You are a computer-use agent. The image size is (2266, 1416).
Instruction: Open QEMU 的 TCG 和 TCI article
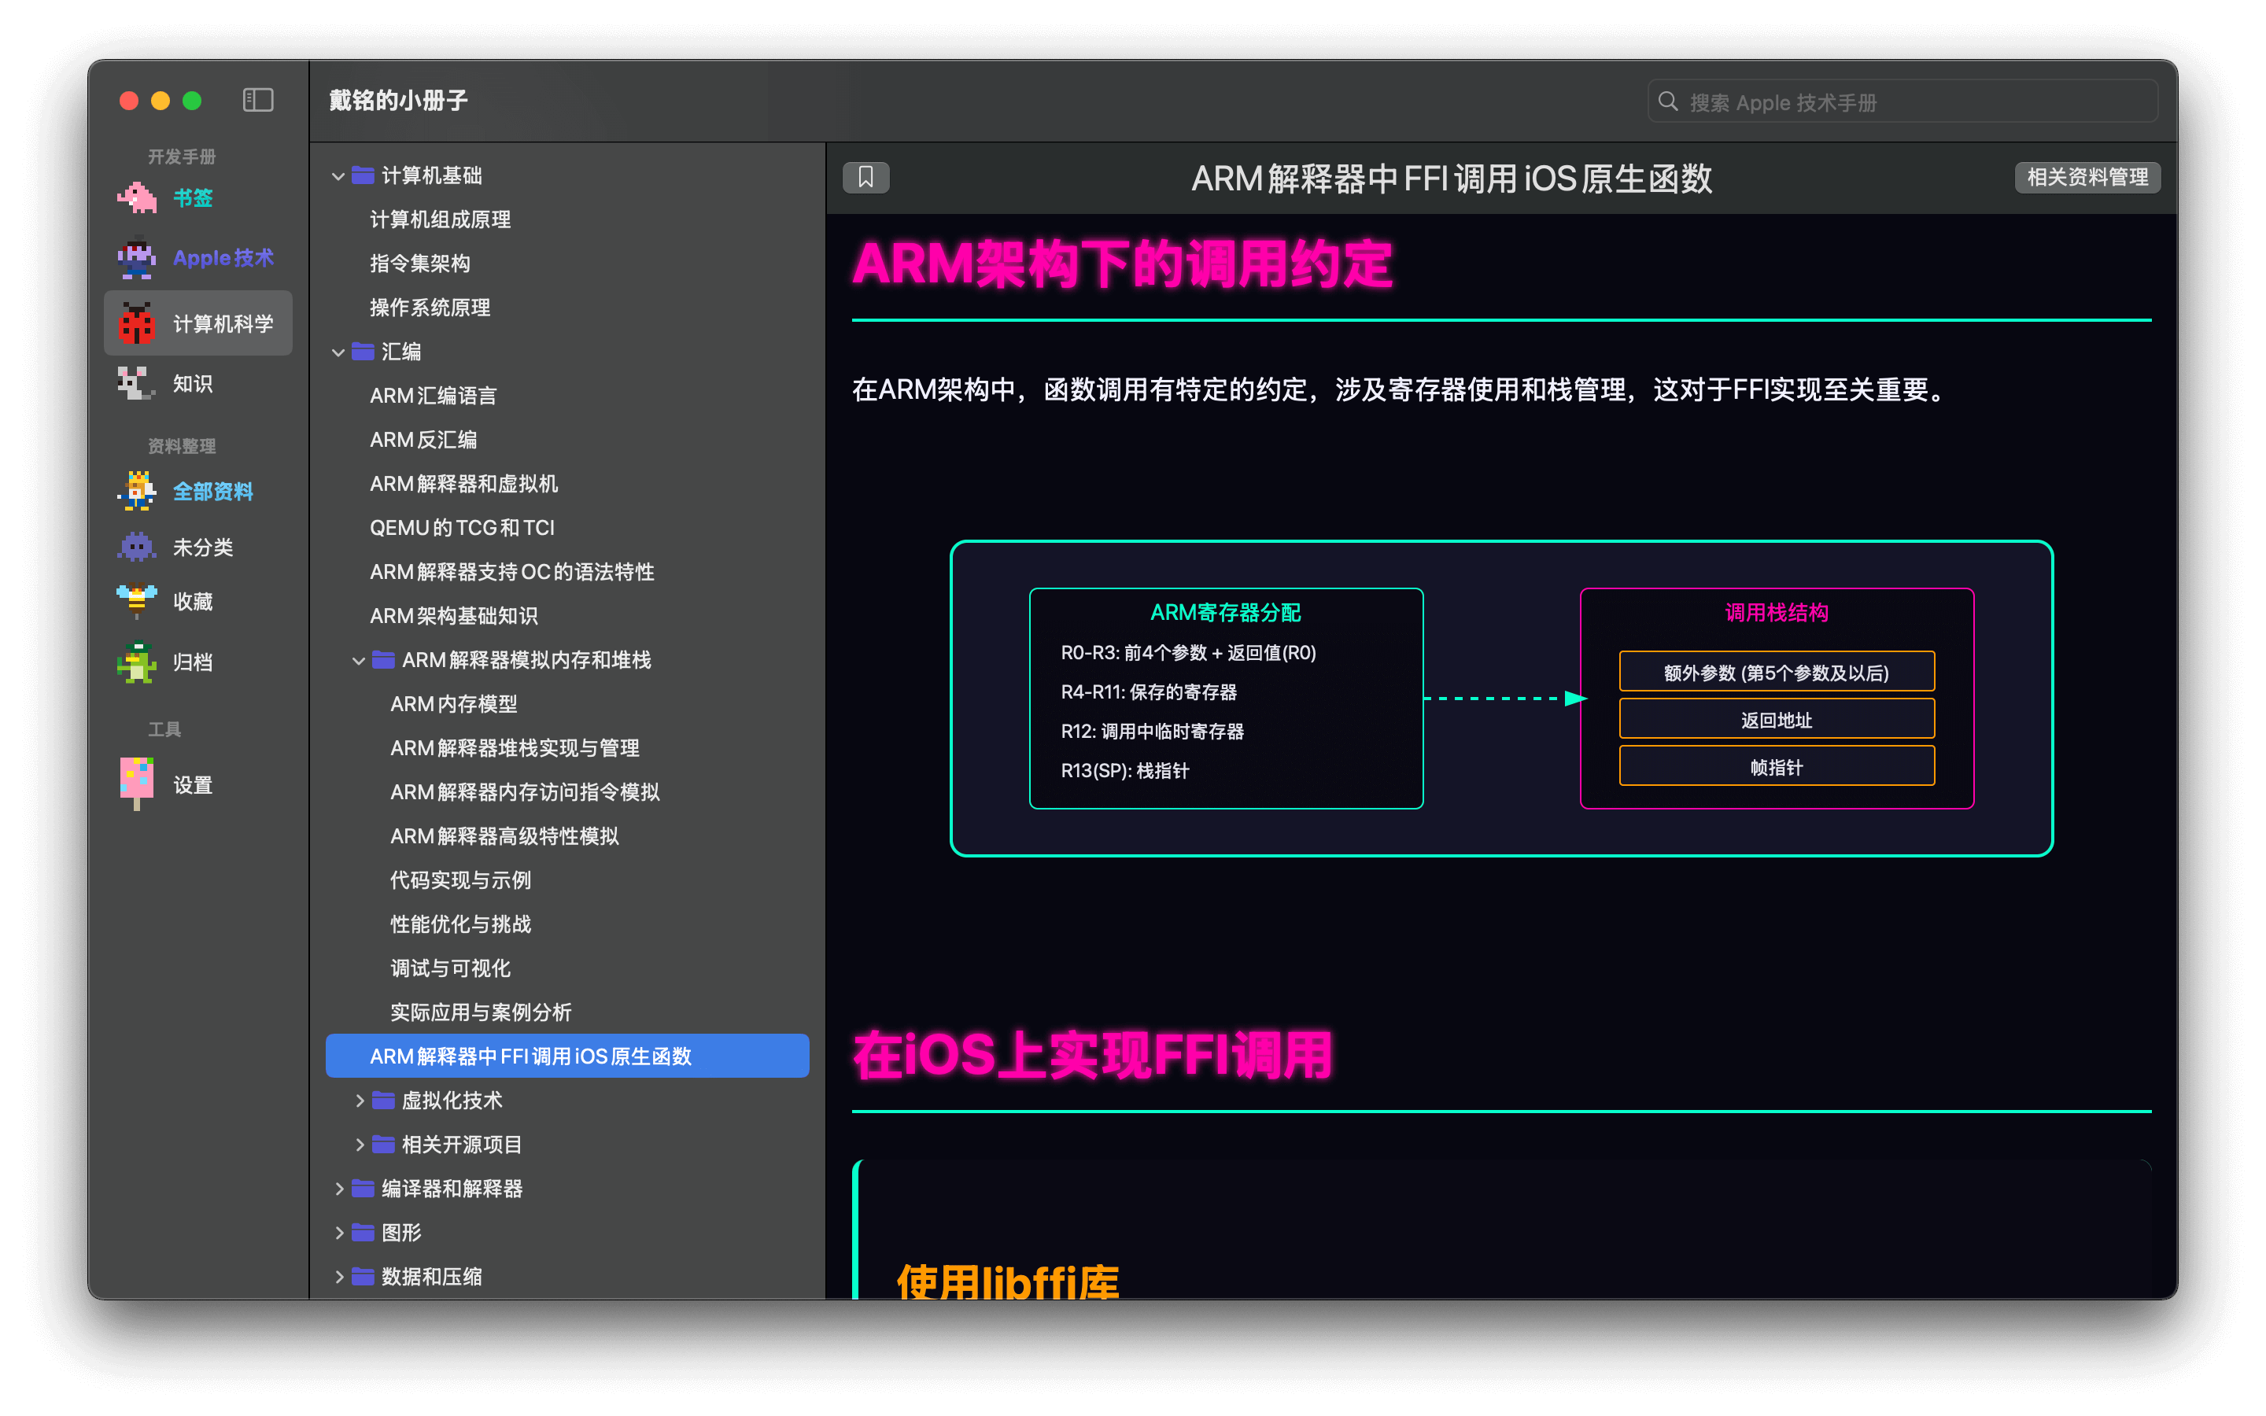click(462, 527)
